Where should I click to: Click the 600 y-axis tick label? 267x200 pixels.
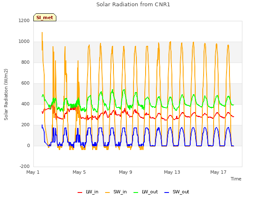point(25,83)
